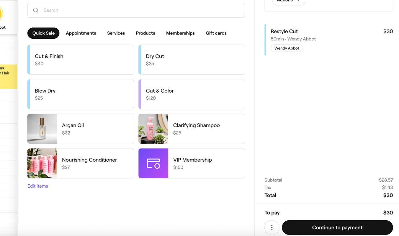Open the Services tab
399x236 pixels.
116,33
